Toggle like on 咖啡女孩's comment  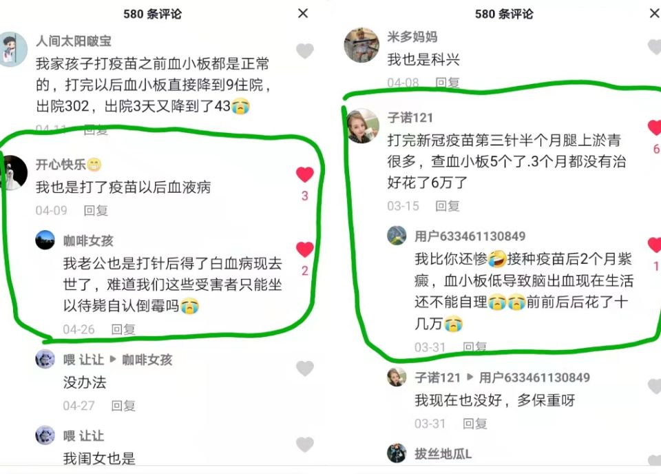305,249
